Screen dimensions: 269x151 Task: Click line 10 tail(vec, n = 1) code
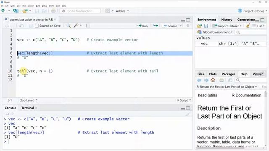35,71
